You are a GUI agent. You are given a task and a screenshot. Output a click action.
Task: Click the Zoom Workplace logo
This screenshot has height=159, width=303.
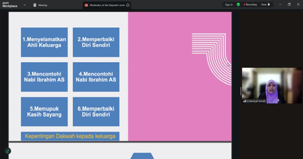pos(10,5)
